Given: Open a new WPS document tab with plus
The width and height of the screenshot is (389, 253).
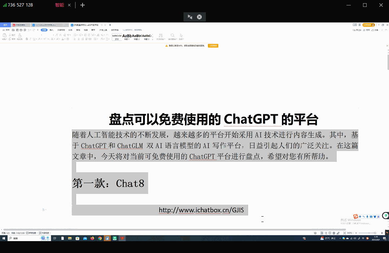Looking at the screenshot, I should [x=110, y=25].
